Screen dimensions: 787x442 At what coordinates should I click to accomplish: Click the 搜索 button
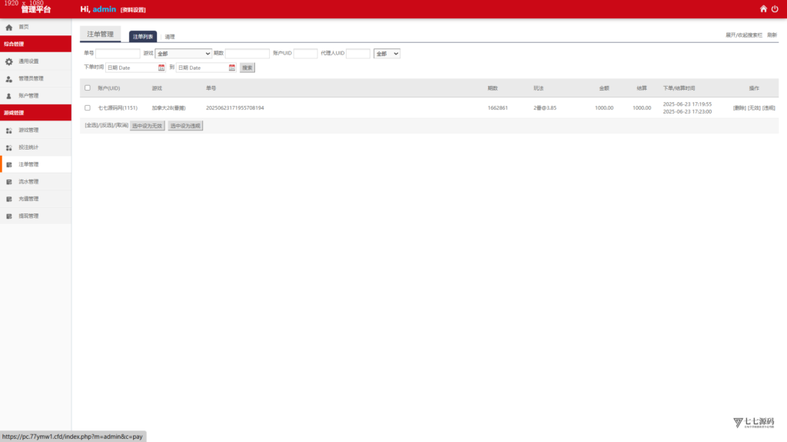[x=247, y=68]
